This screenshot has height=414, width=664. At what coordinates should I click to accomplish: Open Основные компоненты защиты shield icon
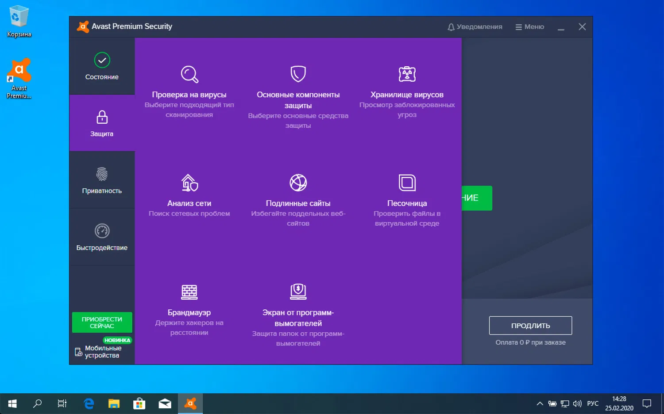298,73
